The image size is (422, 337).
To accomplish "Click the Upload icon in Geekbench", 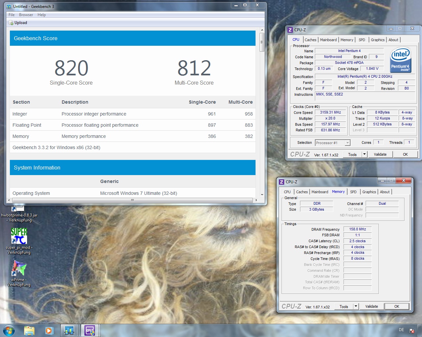I will (11, 23).
